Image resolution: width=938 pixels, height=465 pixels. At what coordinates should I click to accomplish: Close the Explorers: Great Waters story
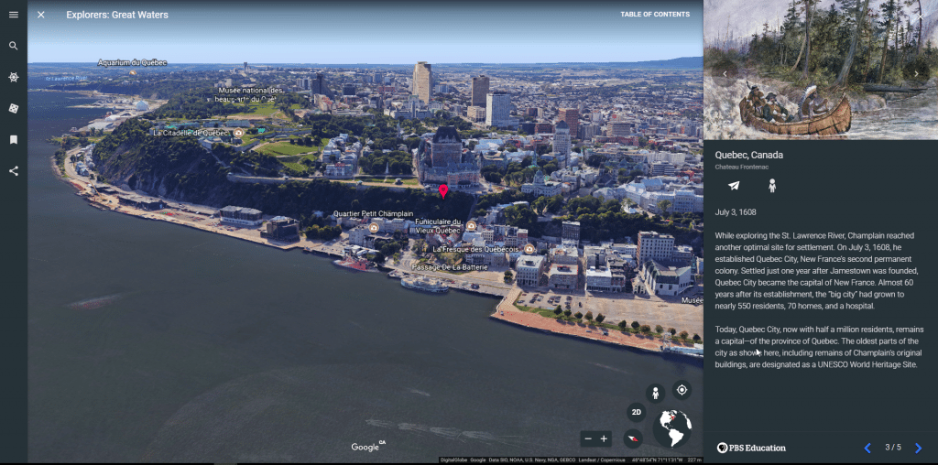coord(40,15)
